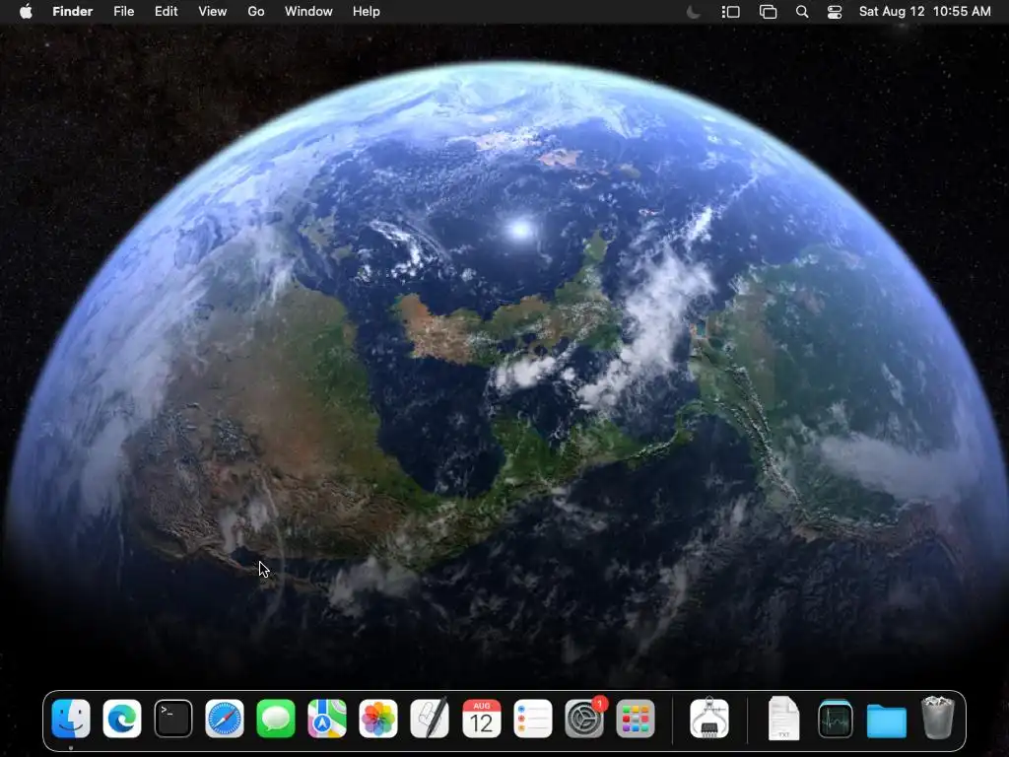Open Launchpad from the Dock
The height and width of the screenshot is (757, 1009).
tap(636, 719)
